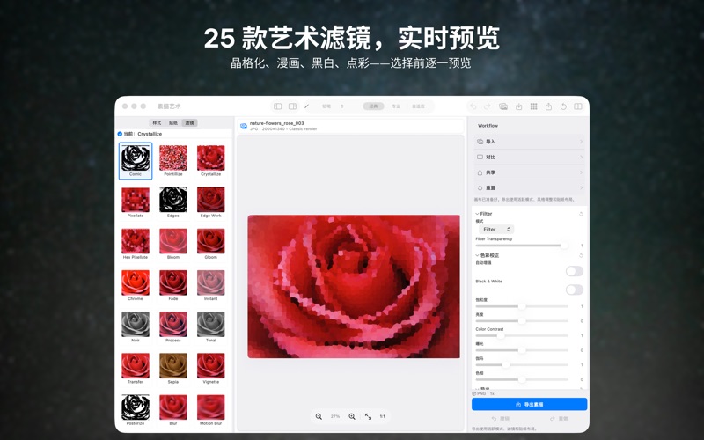This screenshot has height=440, width=704.
Task: Reset the Filter section with its reset icon
Action: point(581,214)
